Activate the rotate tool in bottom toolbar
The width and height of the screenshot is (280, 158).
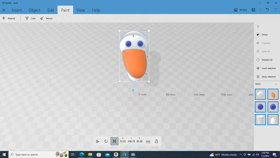106,141
